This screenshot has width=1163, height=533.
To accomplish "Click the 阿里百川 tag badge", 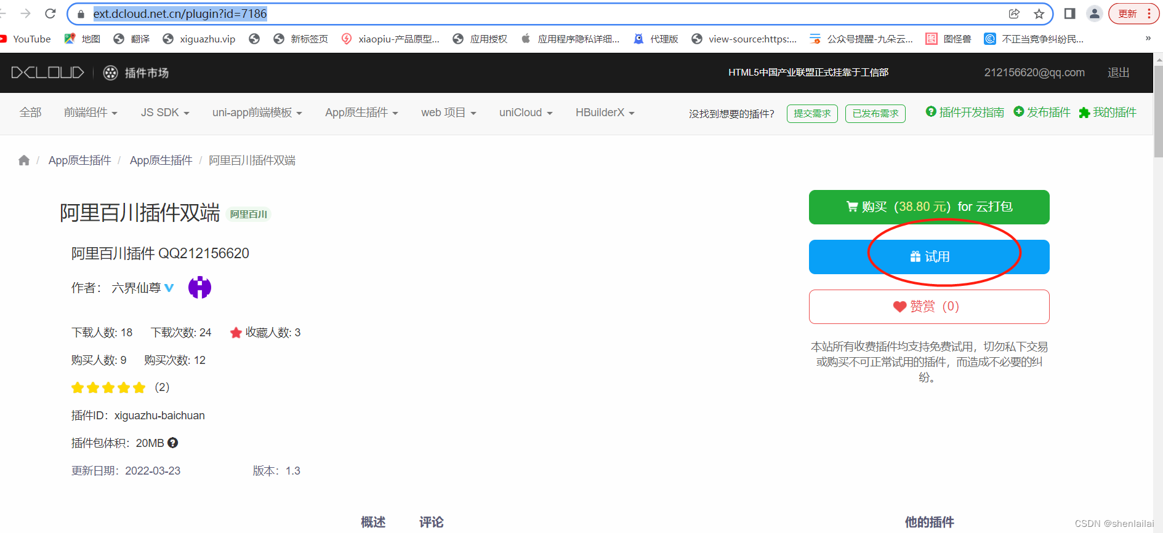I will pos(249,214).
